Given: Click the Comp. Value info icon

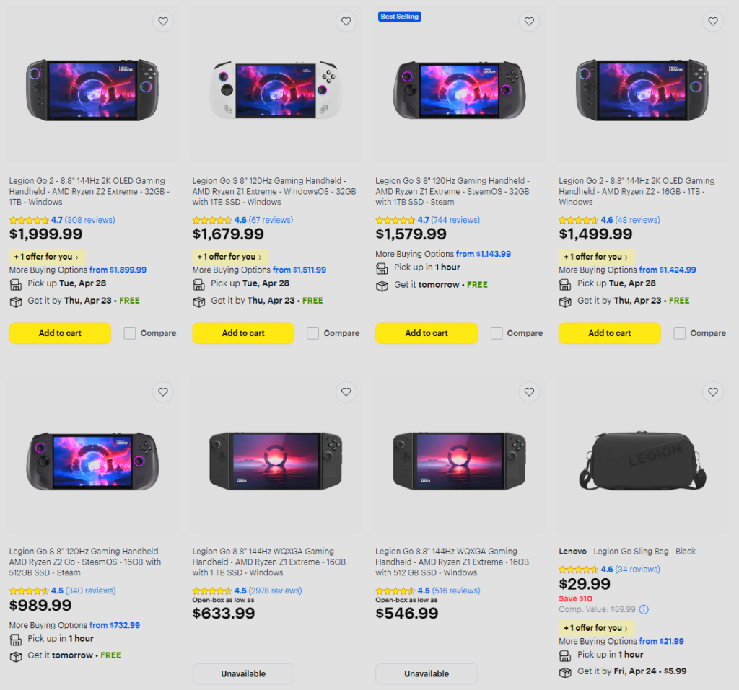Looking at the screenshot, I should click(644, 609).
